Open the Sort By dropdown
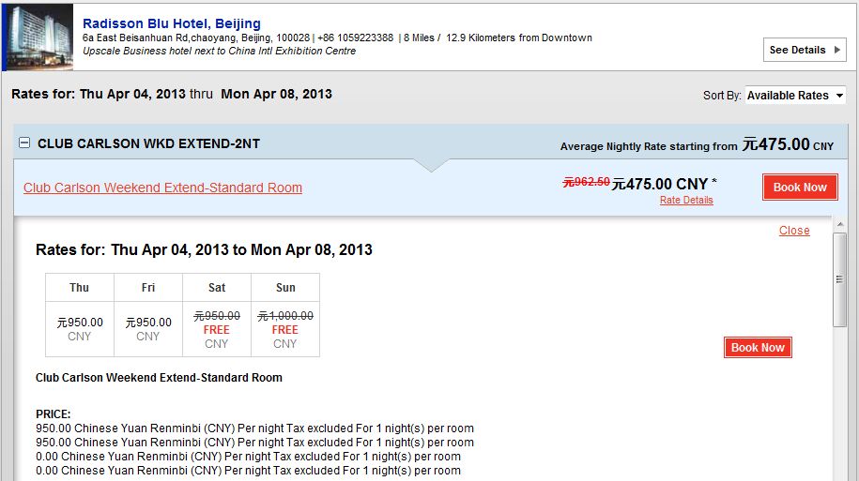The height and width of the screenshot is (481, 859). click(795, 96)
